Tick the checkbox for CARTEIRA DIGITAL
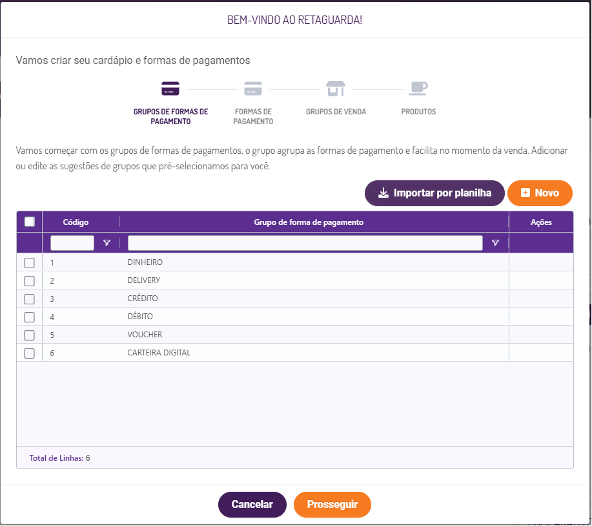This screenshot has height=526, width=592. tap(29, 353)
